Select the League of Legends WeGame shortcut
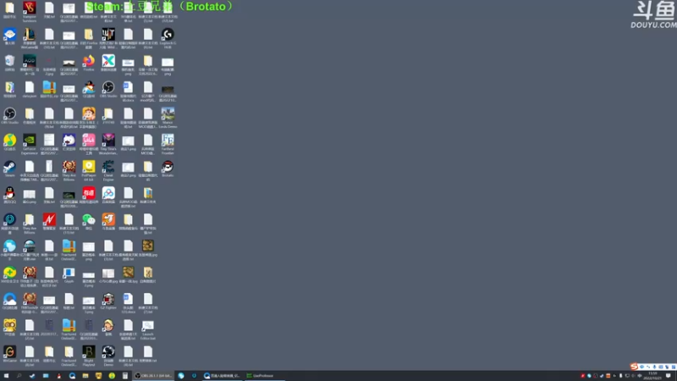677x381 pixels. tap(30, 38)
